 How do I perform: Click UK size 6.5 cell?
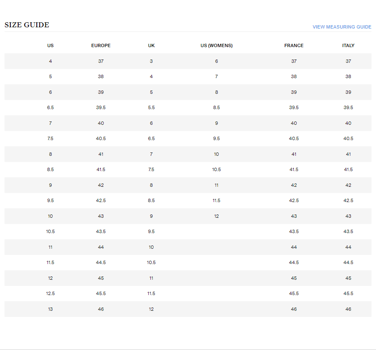(151, 138)
